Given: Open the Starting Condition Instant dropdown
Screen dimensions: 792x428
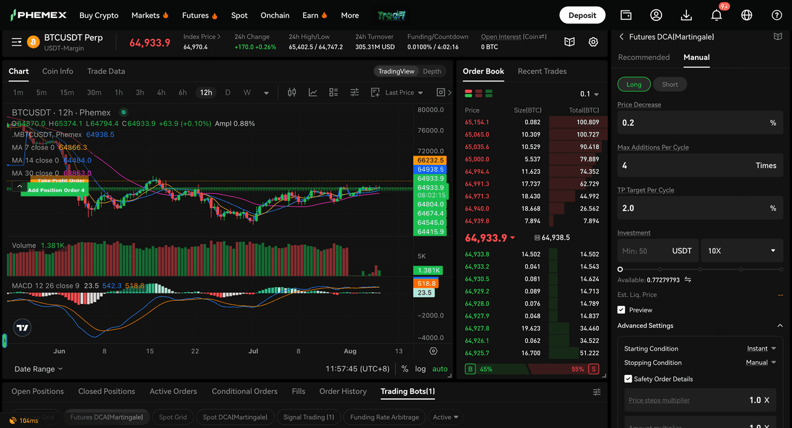Looking at the screenshot, I should [x=762, y=349].
